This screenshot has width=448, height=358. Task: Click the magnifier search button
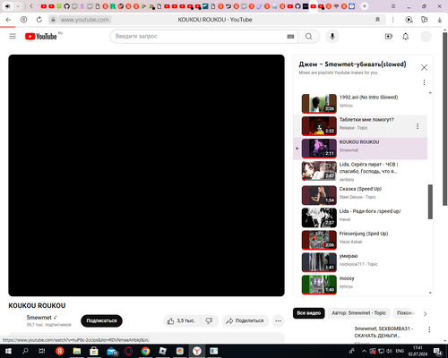(308, 37)
